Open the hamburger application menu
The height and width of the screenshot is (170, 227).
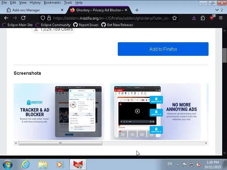221,18
